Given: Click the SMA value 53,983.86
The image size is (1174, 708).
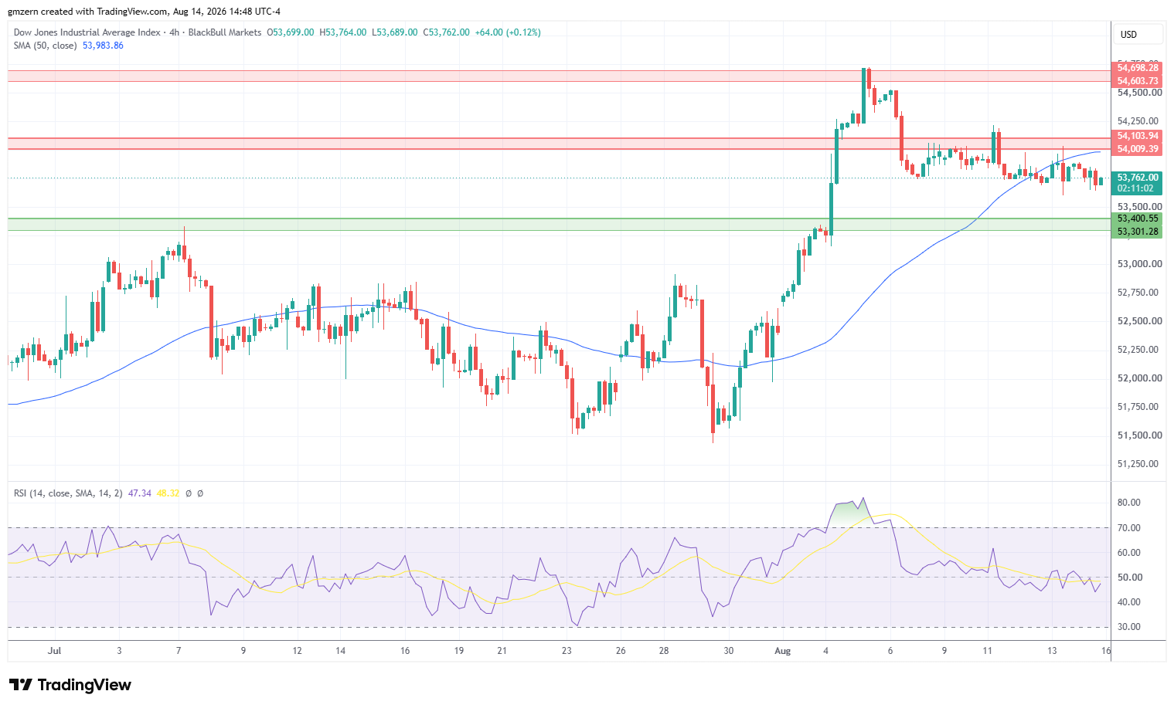Looking at the screenshot, I should [x=103, y=46].
